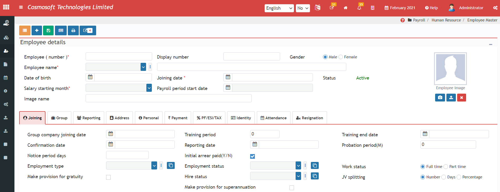Open the calculator icon in the header
Screen dimensions: 500x192
373,8
